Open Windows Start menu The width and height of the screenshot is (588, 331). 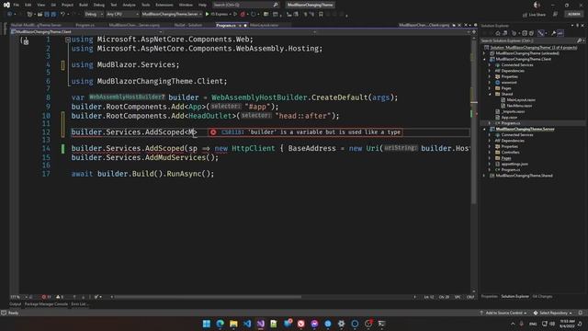pos(206,324)
